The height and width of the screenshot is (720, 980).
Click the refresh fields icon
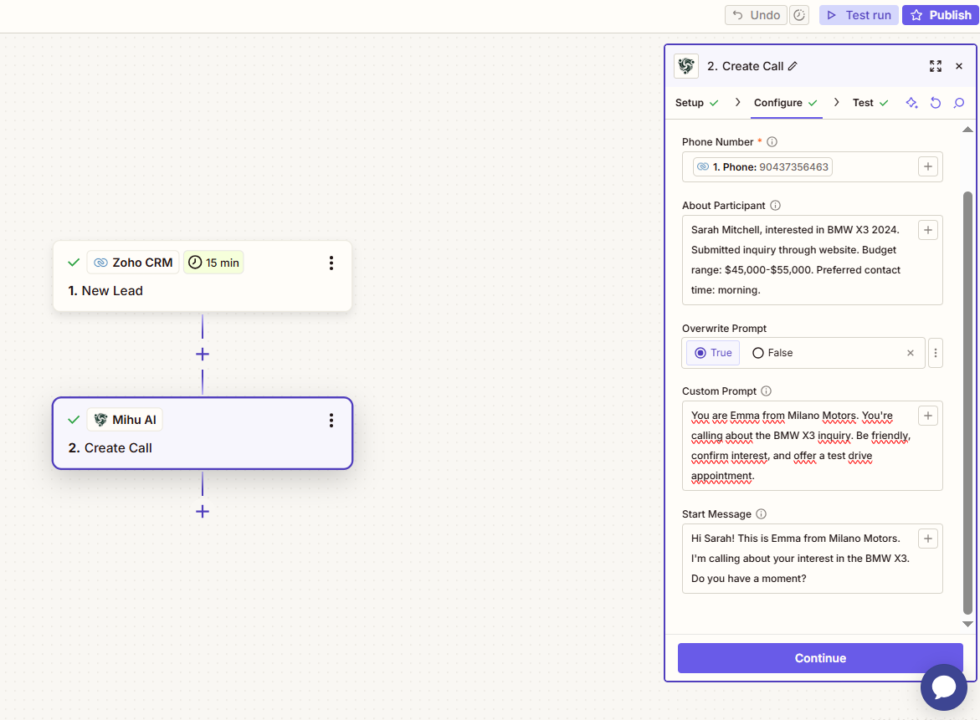click(936, 103)
